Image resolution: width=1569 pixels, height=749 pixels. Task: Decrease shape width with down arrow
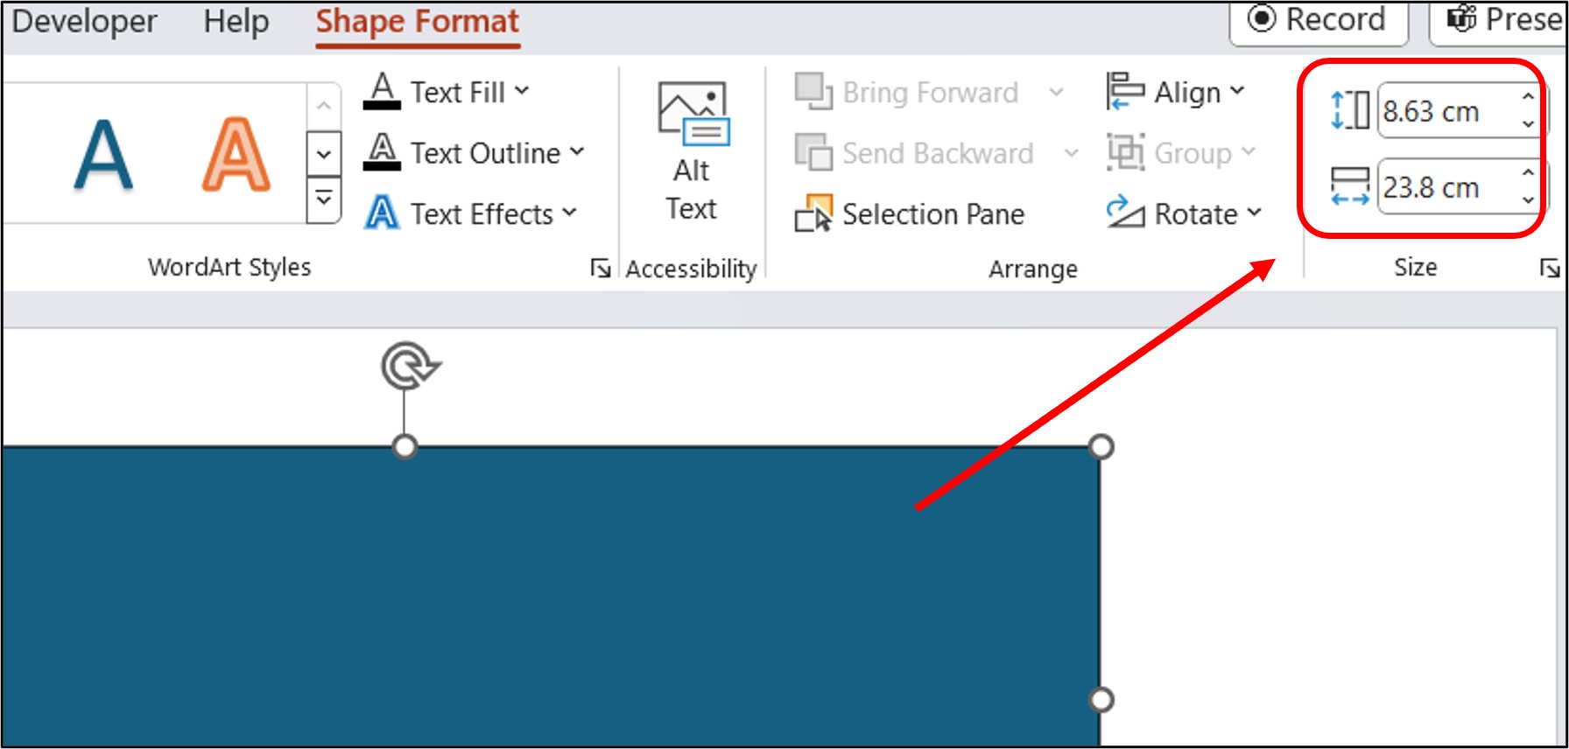point(1528,200)
